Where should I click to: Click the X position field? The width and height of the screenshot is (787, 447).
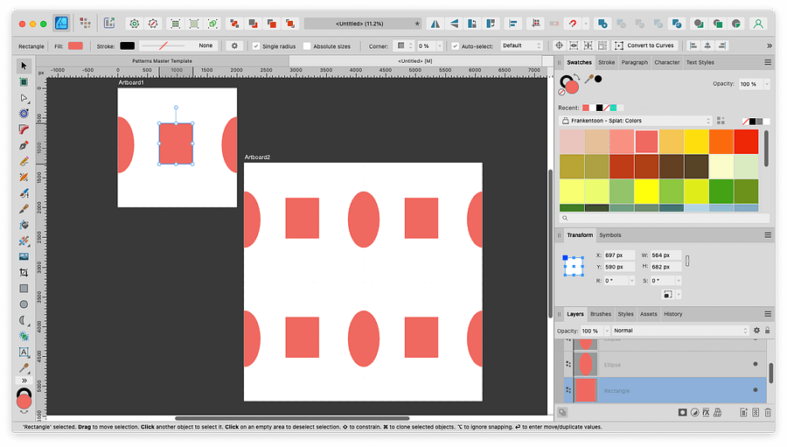point(618,255)
